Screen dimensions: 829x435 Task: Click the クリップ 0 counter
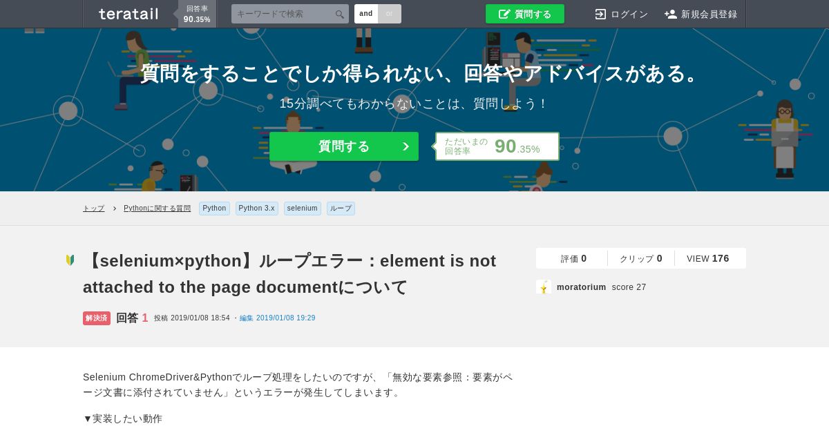click(x=641, y=258)
